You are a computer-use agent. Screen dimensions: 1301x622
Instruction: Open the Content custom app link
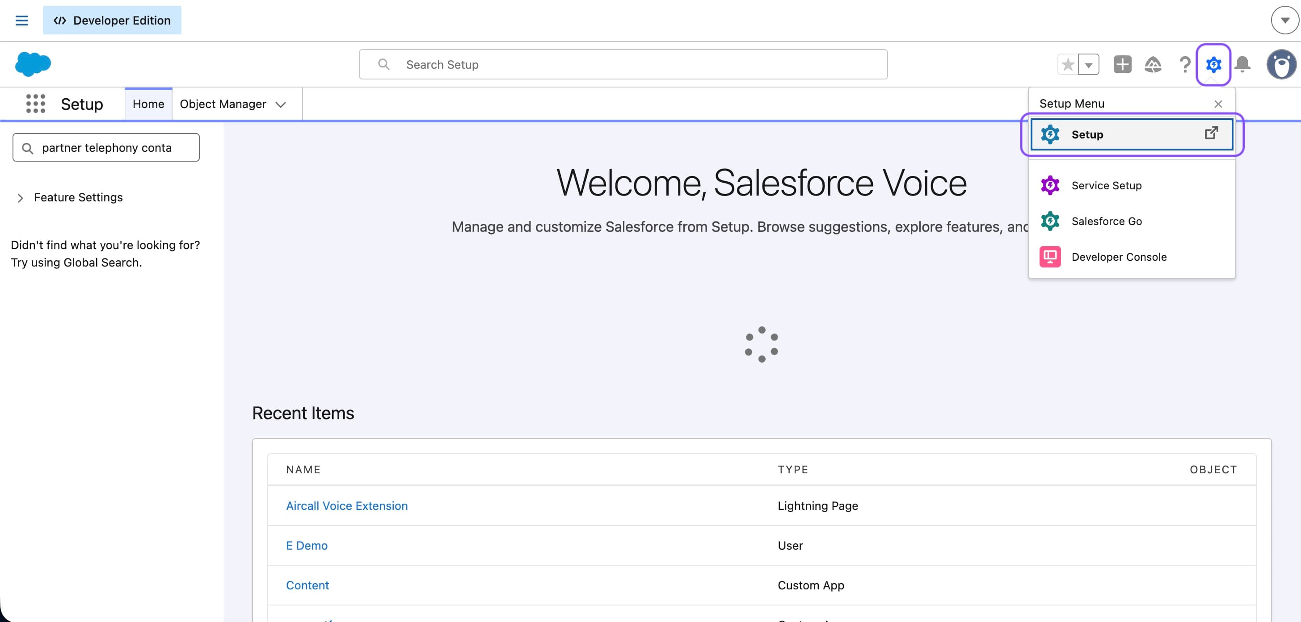(x=307, y=585)
